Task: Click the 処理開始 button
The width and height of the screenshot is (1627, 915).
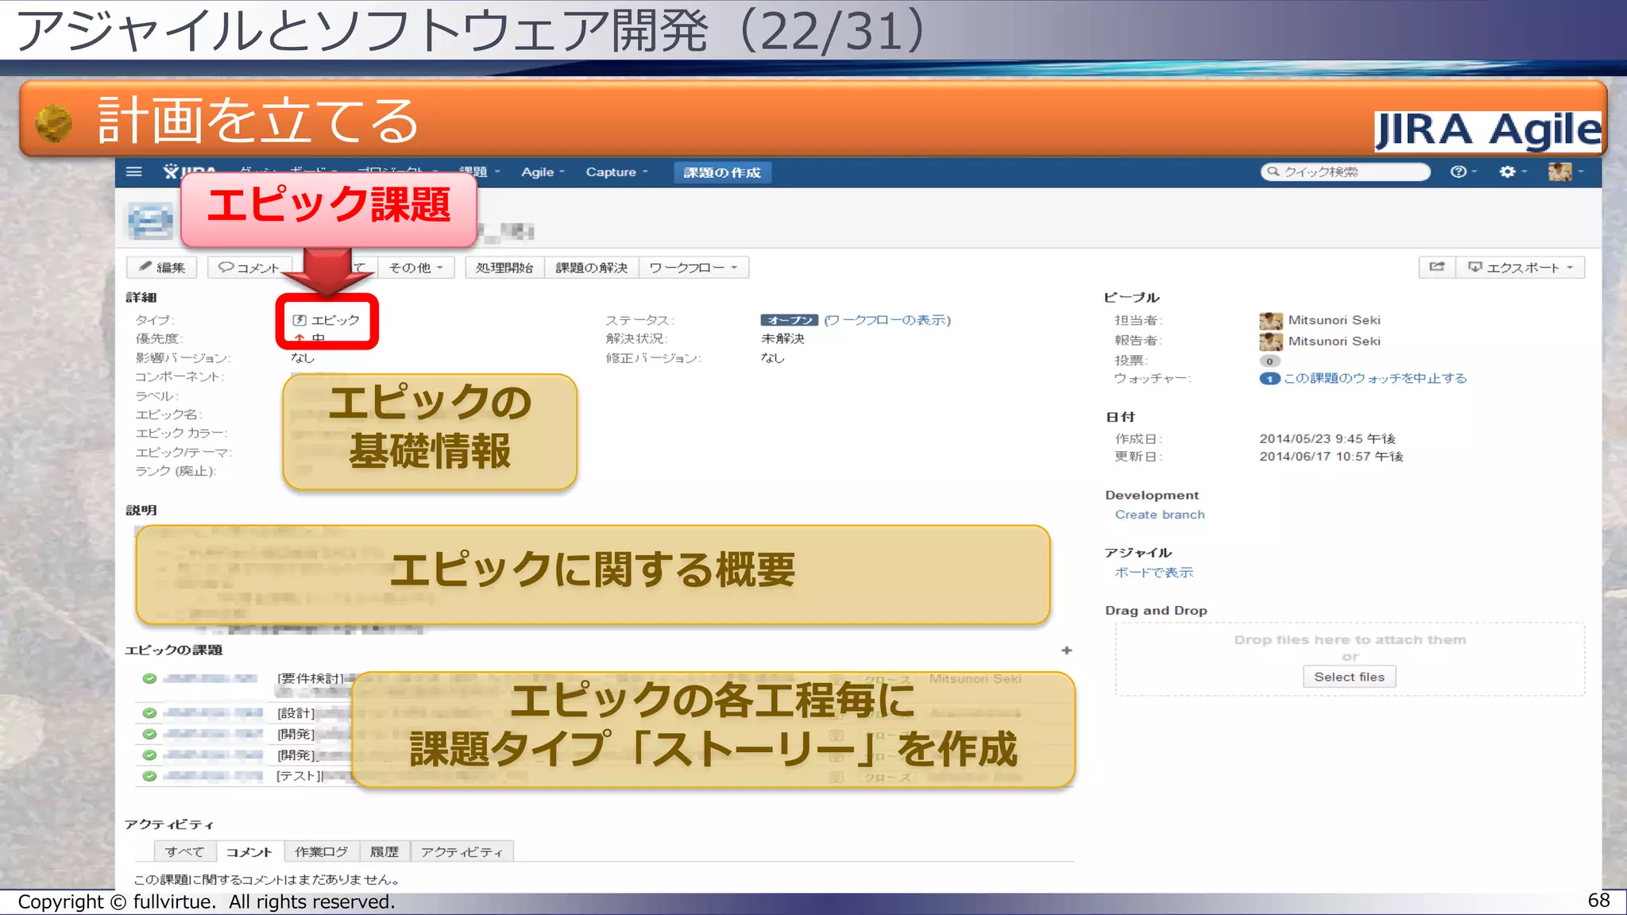Action: pyautogui.click(x=504, y=268)
